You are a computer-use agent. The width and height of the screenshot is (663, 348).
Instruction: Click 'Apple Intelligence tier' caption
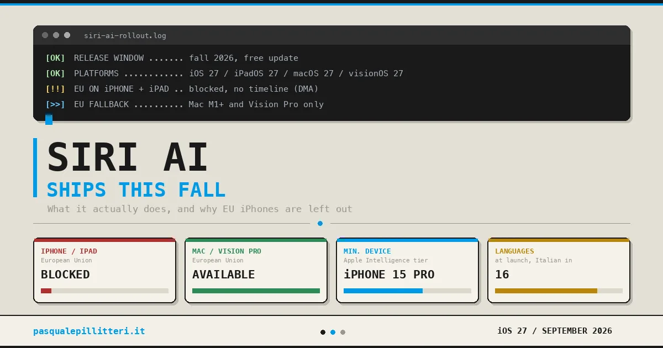tap(386, 260)
